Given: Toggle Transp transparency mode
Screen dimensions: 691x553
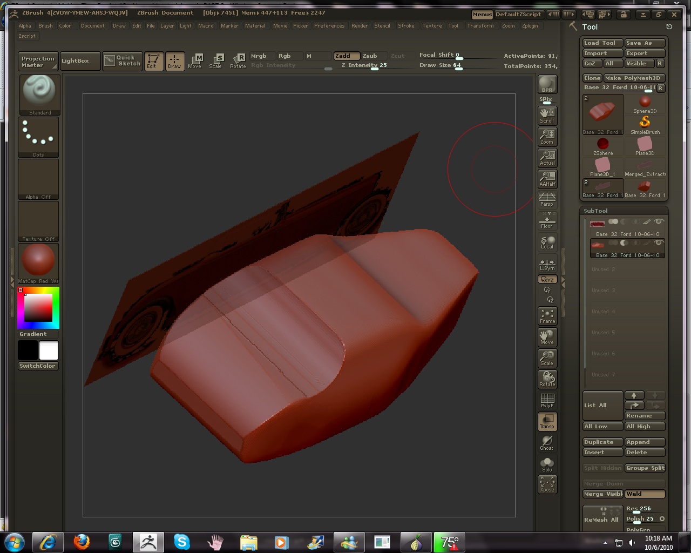Looking at the screenshot, I should click(x=547, y=421).
